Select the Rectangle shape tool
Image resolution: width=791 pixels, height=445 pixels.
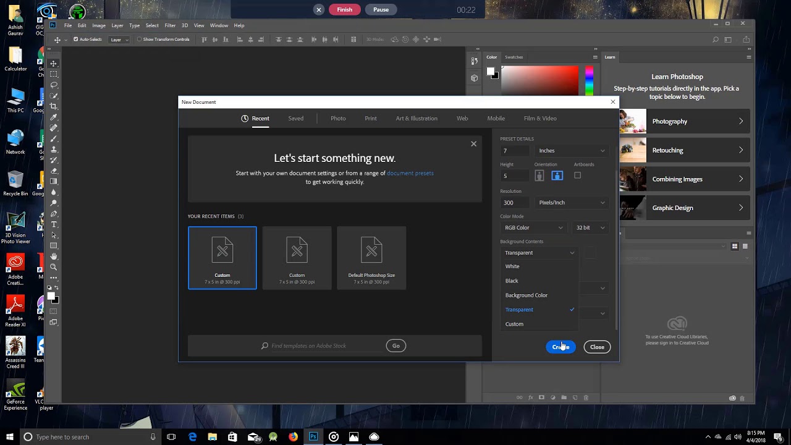[x=54, y=245]
